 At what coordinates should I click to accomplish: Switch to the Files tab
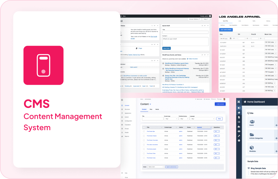[151, 110]
